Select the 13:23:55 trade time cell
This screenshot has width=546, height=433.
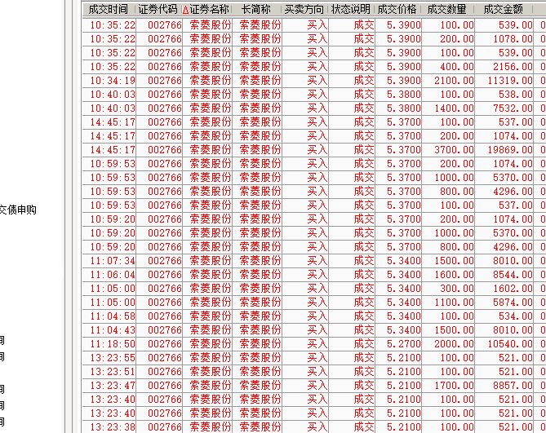pyautogui.click(x=109, y=358)
